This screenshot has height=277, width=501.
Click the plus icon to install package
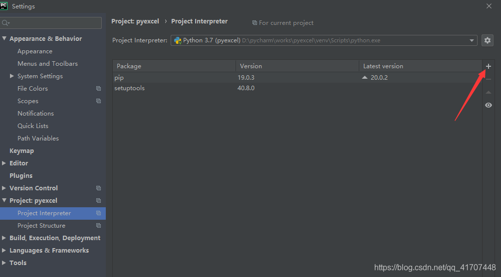(488, 66)
